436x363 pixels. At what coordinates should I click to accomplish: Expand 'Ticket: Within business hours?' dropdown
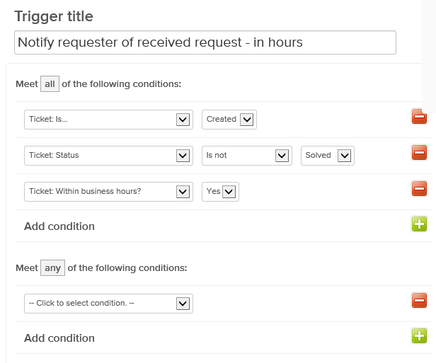(x=108, y=192)
